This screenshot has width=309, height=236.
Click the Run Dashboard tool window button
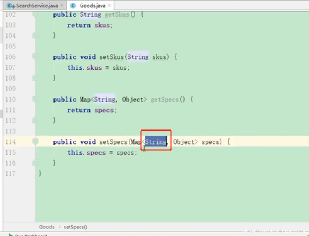(28, 235)
